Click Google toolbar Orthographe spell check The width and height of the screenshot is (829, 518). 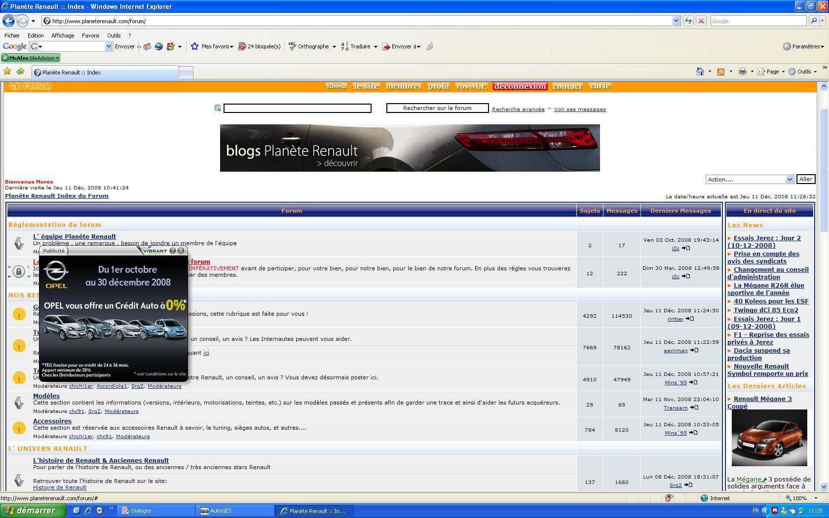pos(309,46)
